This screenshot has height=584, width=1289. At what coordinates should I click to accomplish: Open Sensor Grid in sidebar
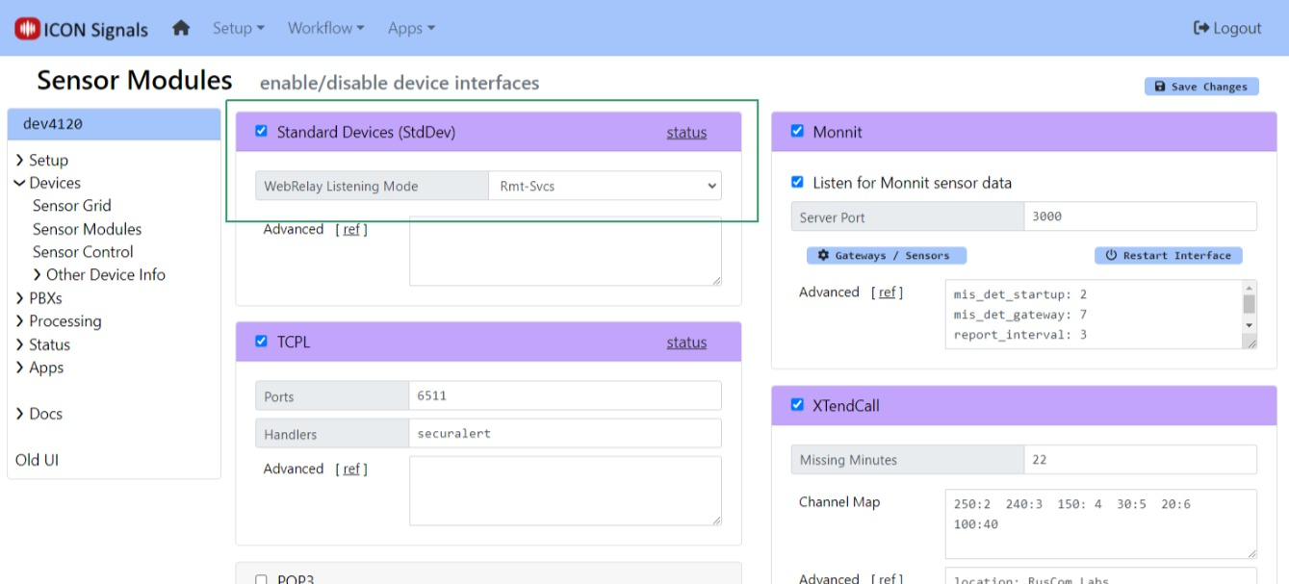72,206
